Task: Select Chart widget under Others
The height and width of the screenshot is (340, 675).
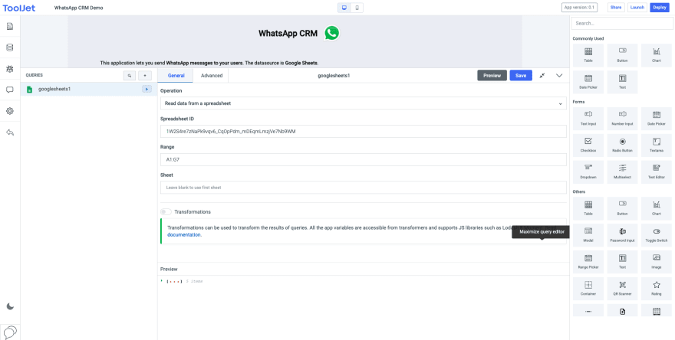Action: 657,208
